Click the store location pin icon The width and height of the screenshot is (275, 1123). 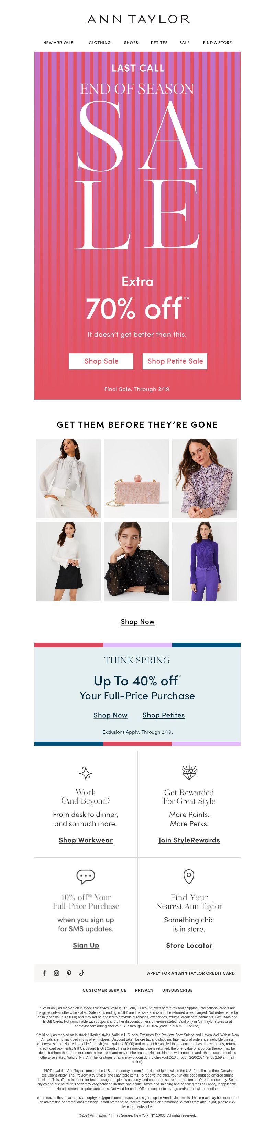click(x=189, y=876)
